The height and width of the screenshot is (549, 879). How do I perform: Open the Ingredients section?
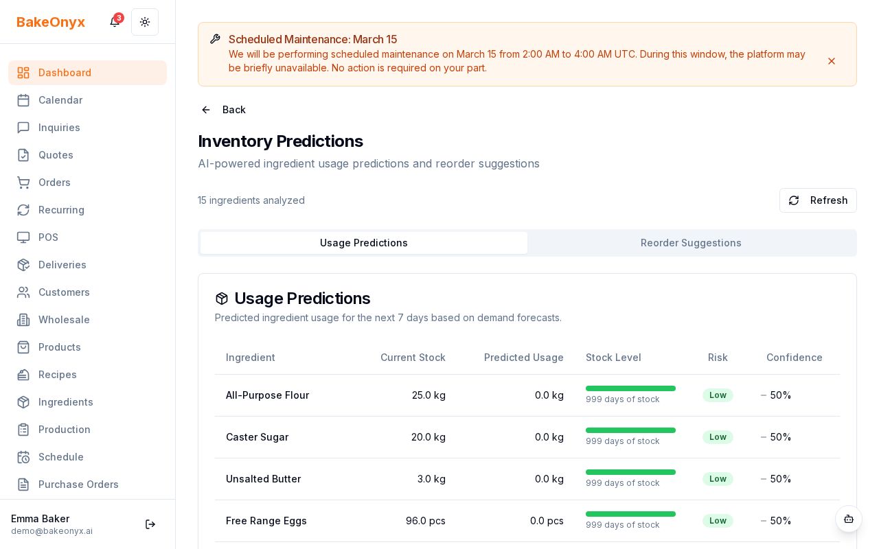click(65, 402)
